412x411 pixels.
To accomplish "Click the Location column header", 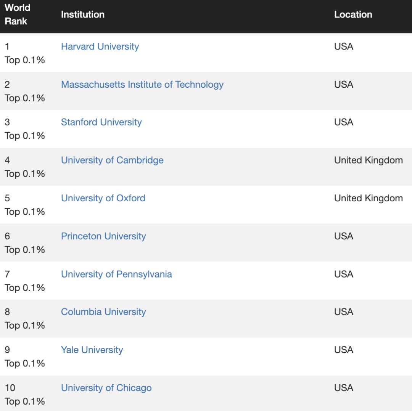I will click(x=353, y=14).
